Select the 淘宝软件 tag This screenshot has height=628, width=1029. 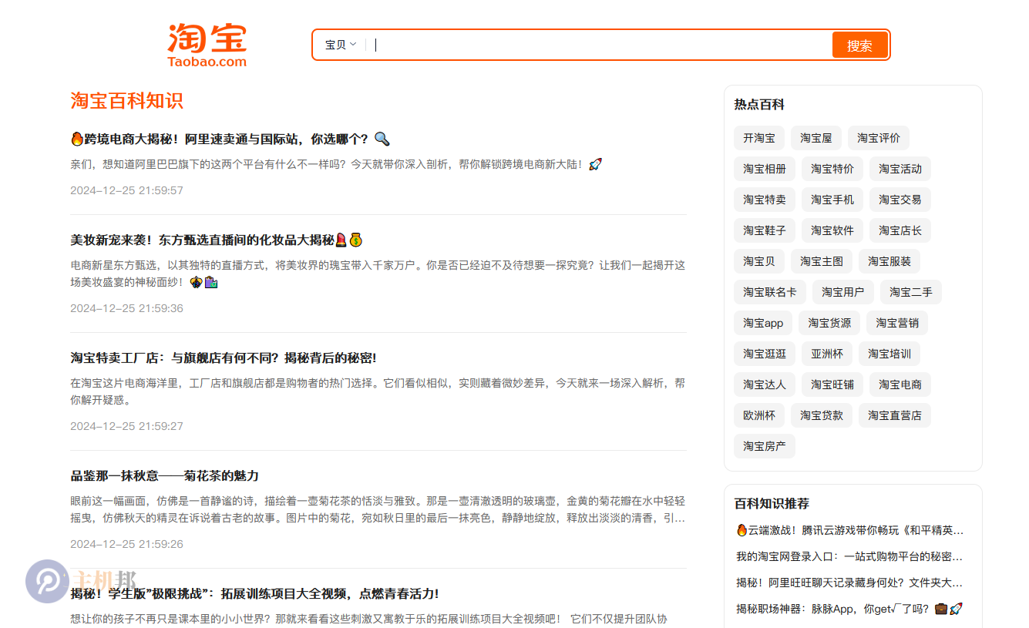click(832, 230)
